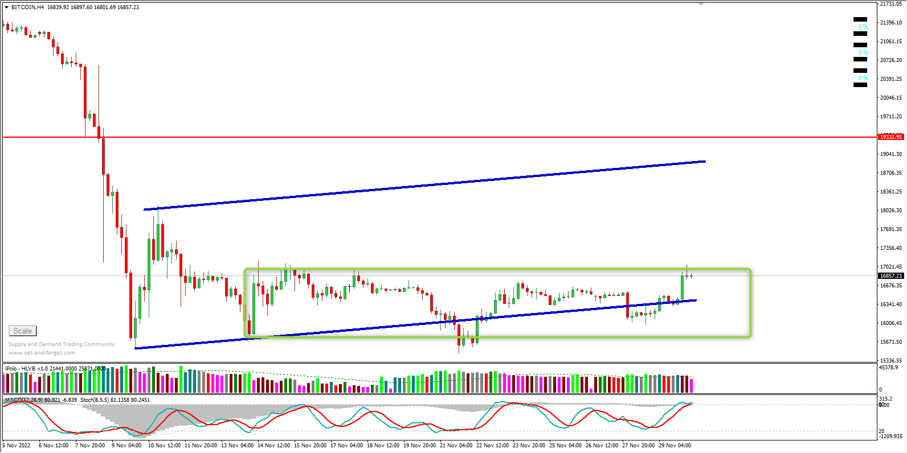907x453 pixels.
Task: Click the 45378.9 value on HLVB scale
Action: 889,368
